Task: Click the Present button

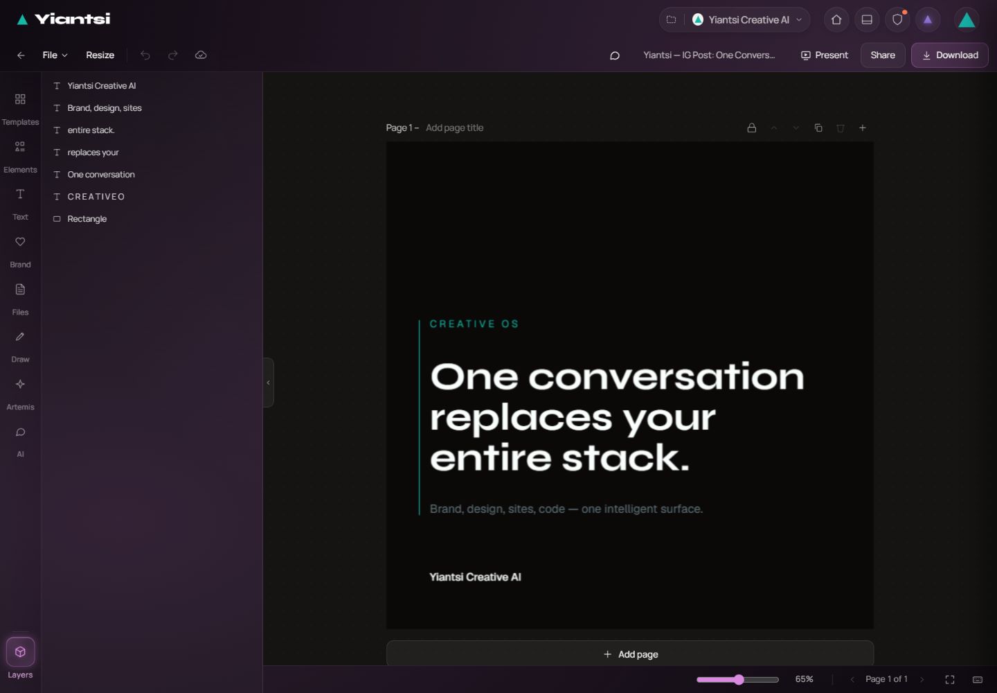Action: point(824,55)
